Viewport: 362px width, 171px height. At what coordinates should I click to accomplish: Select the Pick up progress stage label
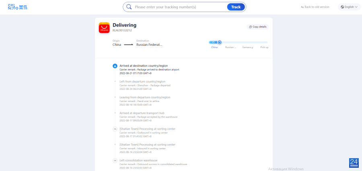click(x=264, y=47)
